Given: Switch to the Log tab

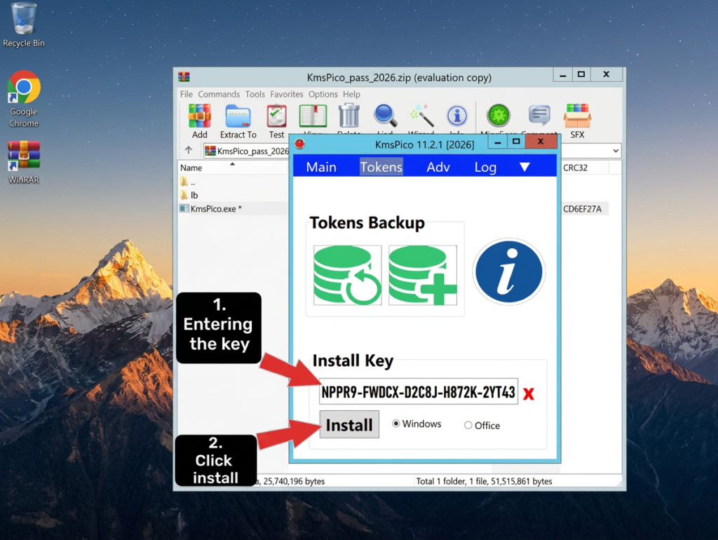Looking at the screenshot, I should coord(485,167).
